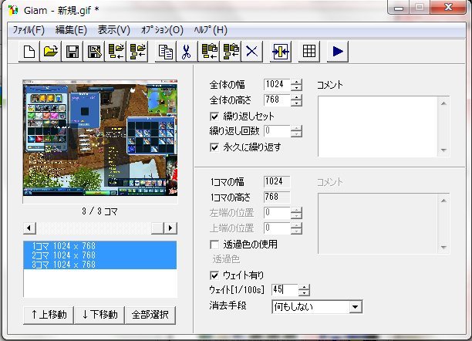This screenshot has height=341, width=472.
Task: Open the ファイル(F) menu
Action: coord(29,30)
